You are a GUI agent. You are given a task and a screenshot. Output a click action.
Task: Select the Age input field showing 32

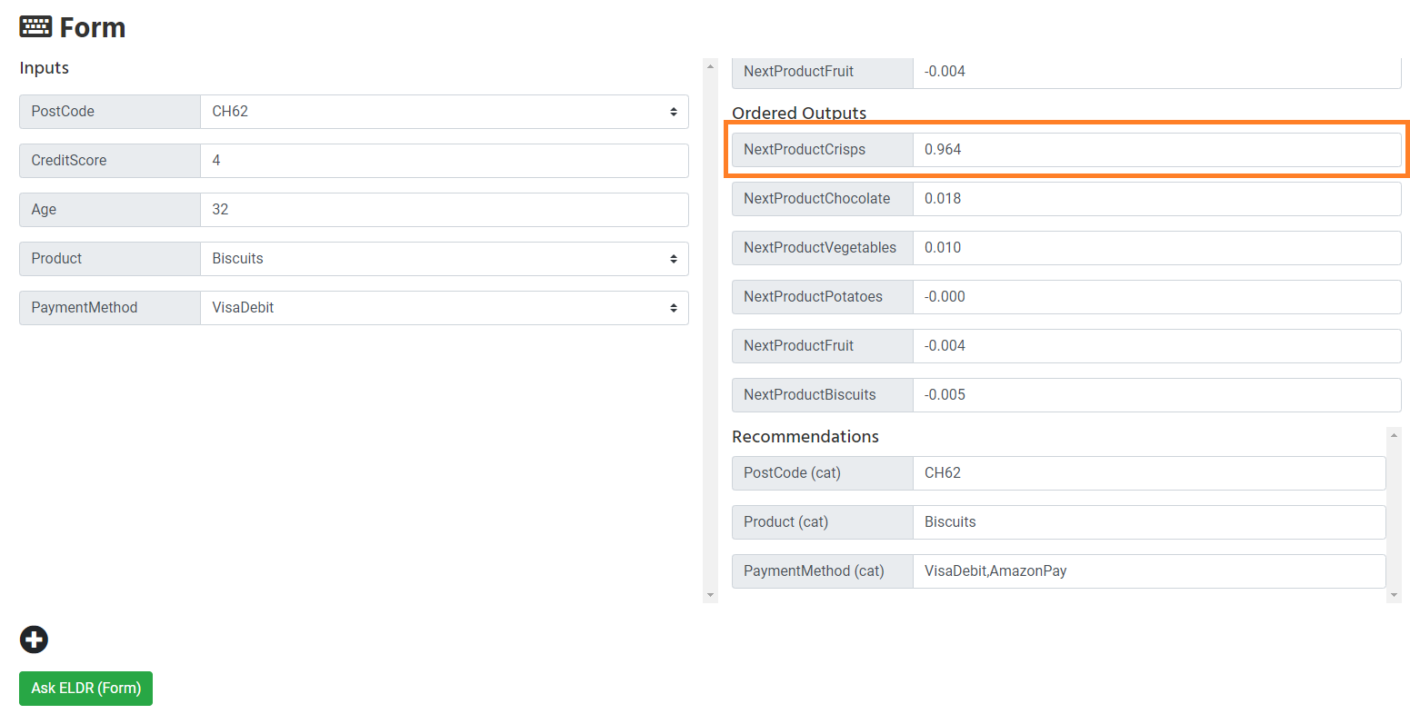tap(445, 209)
